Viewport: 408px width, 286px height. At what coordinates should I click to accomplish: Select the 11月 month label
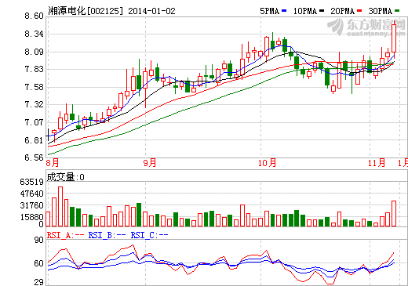[377, 163]
